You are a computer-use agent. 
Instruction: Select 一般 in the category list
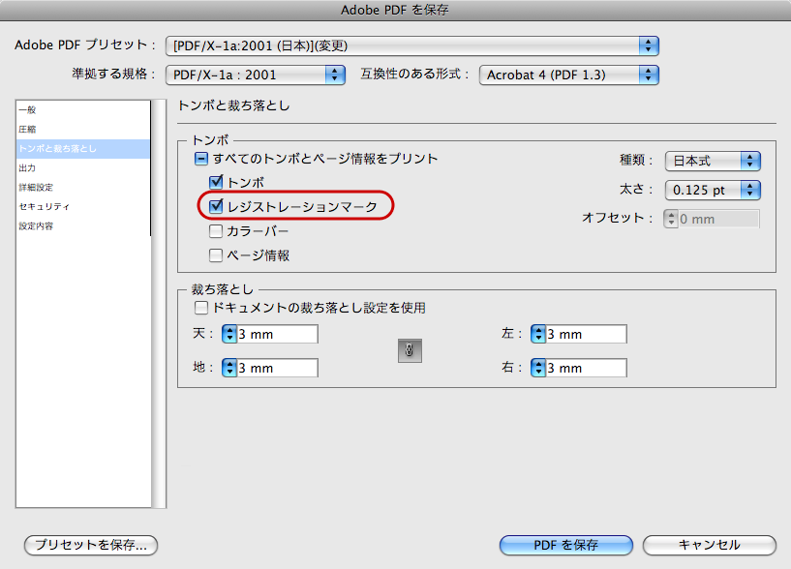83,110
